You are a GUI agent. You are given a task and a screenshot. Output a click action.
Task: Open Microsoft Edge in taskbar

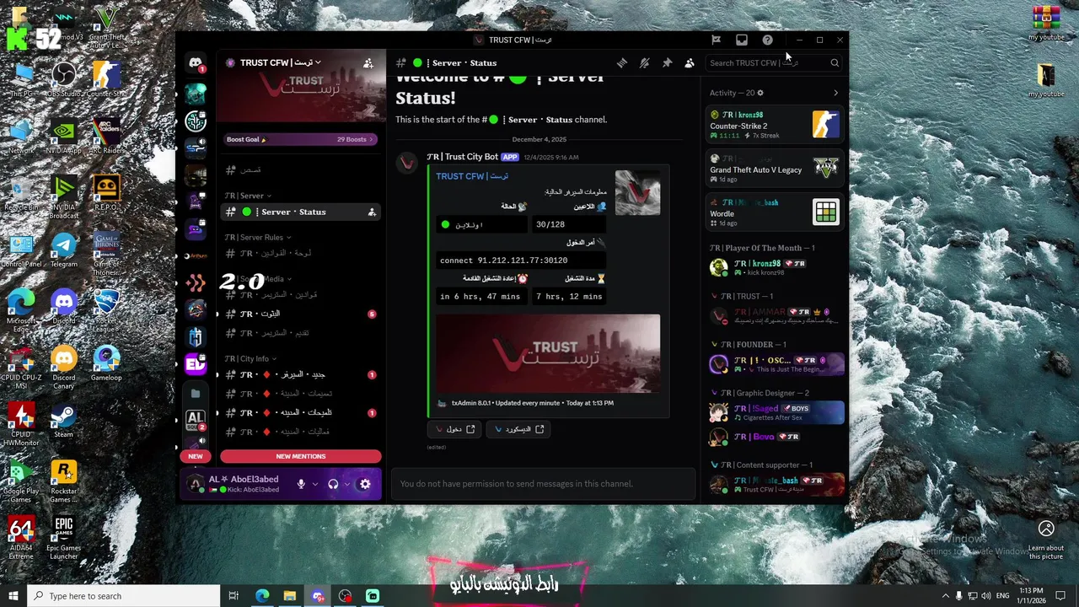click(262, 596)
